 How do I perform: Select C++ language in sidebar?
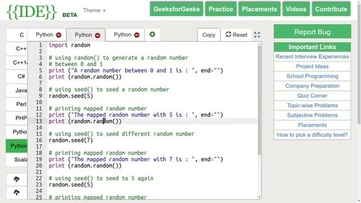click(17, 48)
